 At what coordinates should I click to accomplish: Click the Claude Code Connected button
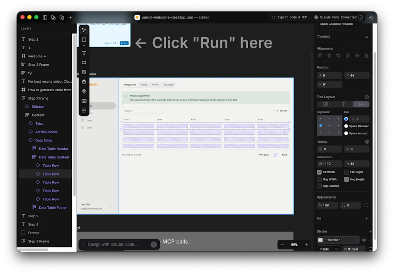[x=338, y=17]
